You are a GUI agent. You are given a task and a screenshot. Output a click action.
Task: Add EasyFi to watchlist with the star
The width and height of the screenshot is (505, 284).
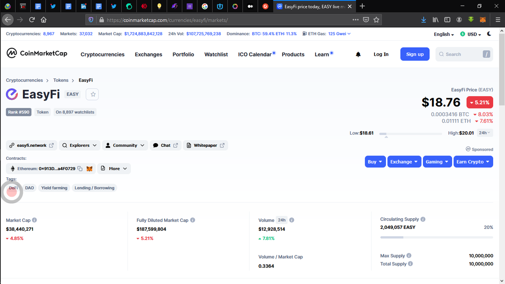[93, 94]
